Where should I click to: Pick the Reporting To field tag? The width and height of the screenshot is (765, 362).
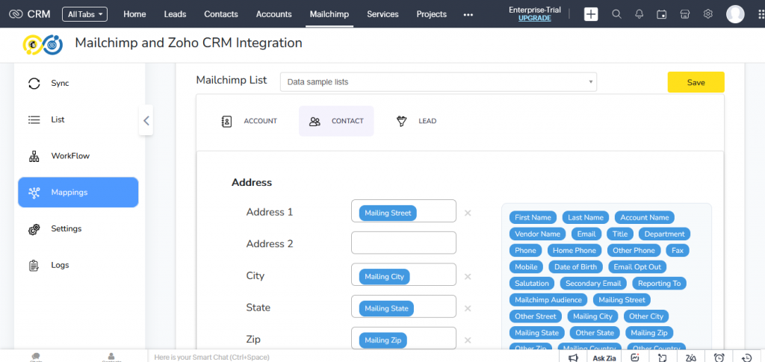pos(659,283)
